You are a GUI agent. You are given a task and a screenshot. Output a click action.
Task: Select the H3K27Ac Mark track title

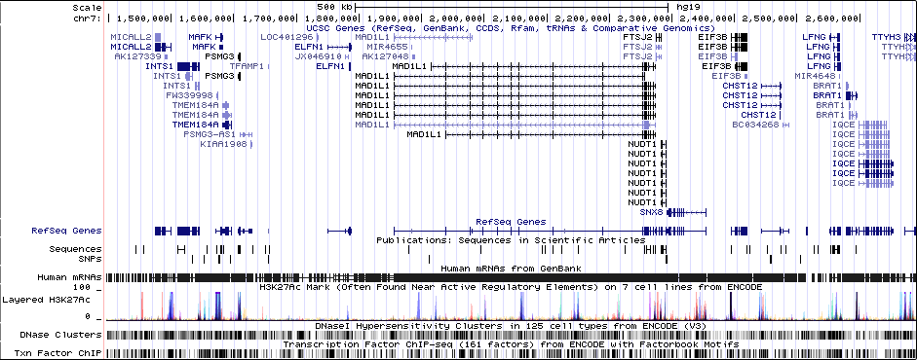(511, 287)
